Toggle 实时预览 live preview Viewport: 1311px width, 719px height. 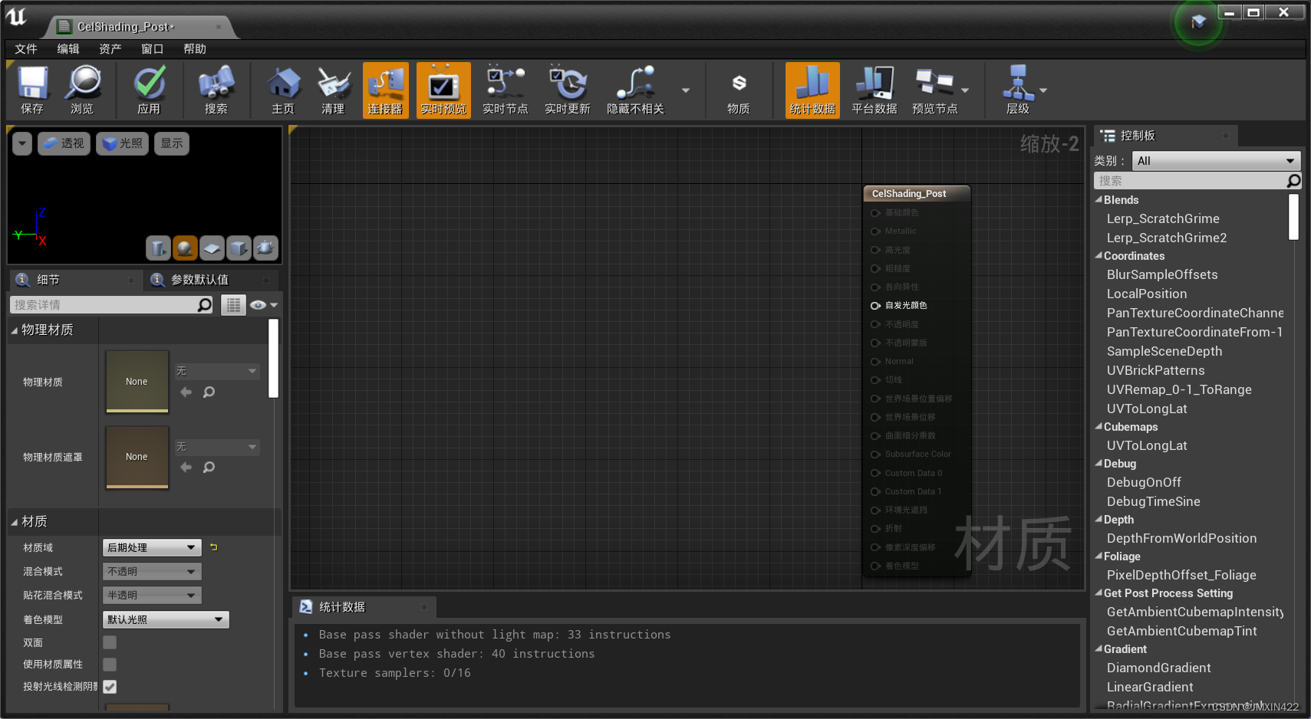pyautogui.click(x=443, y=90)
